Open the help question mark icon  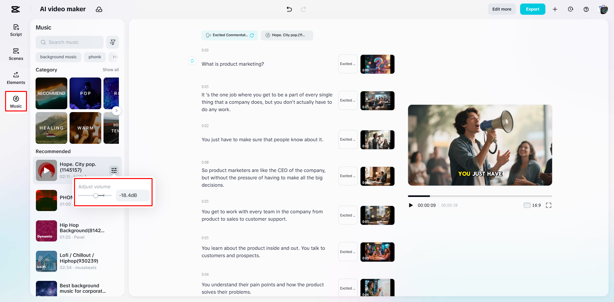click(586, 9)
